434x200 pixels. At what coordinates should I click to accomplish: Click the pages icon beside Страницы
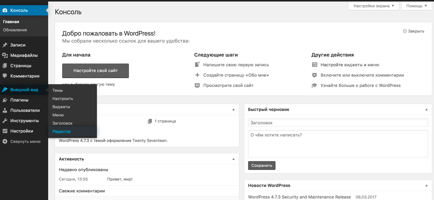pos(5,66)
